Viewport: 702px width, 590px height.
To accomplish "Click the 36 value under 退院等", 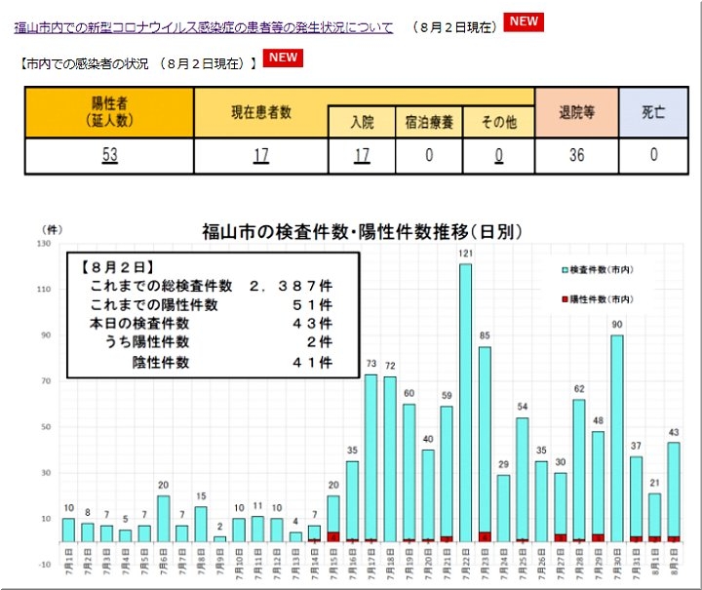I will tap(577, 155).
